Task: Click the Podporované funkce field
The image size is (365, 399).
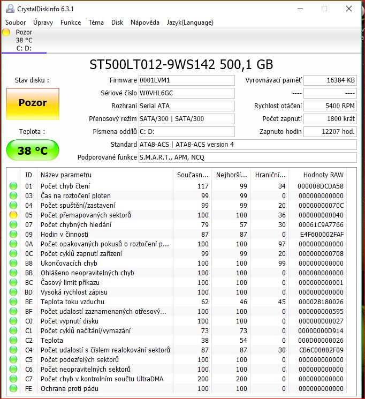Action: [247, 157]
